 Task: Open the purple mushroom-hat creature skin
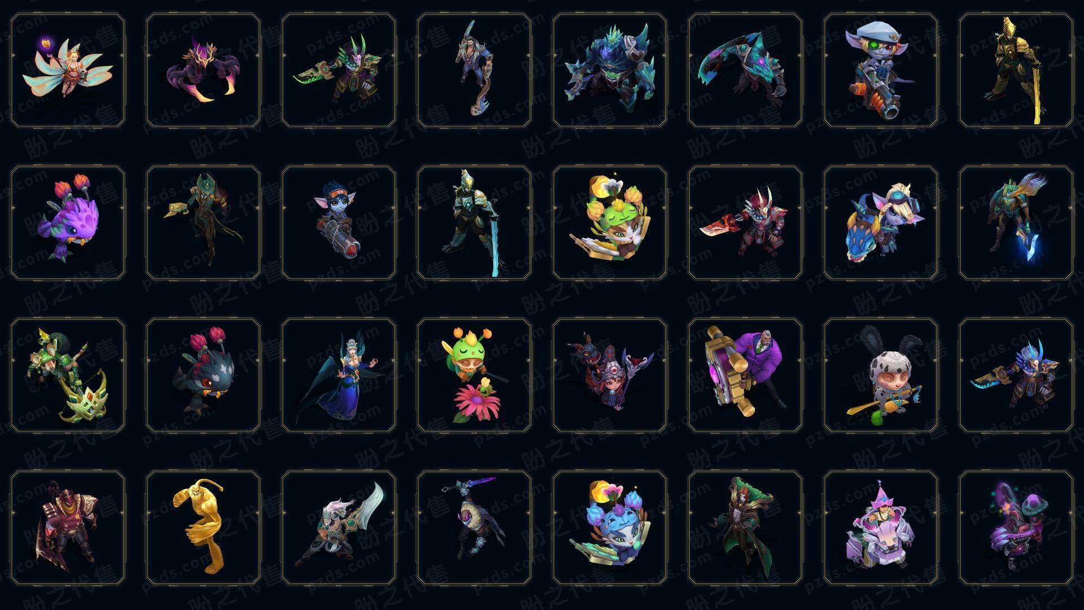(x=1016, y=528)
